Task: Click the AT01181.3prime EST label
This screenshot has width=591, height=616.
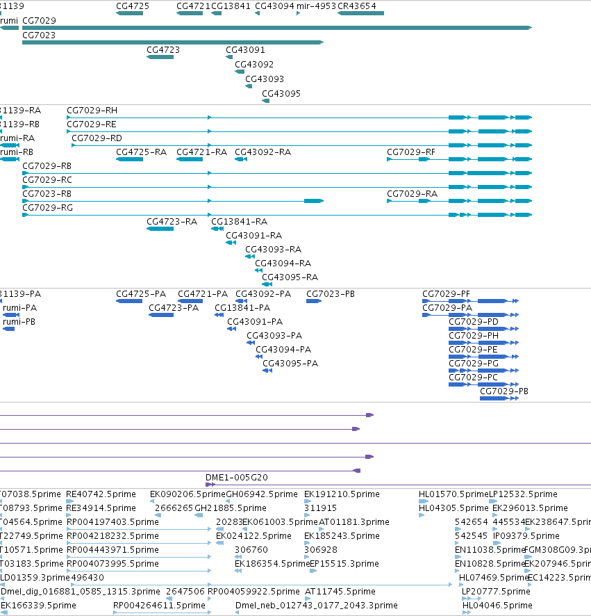Action: click(354, 522)
